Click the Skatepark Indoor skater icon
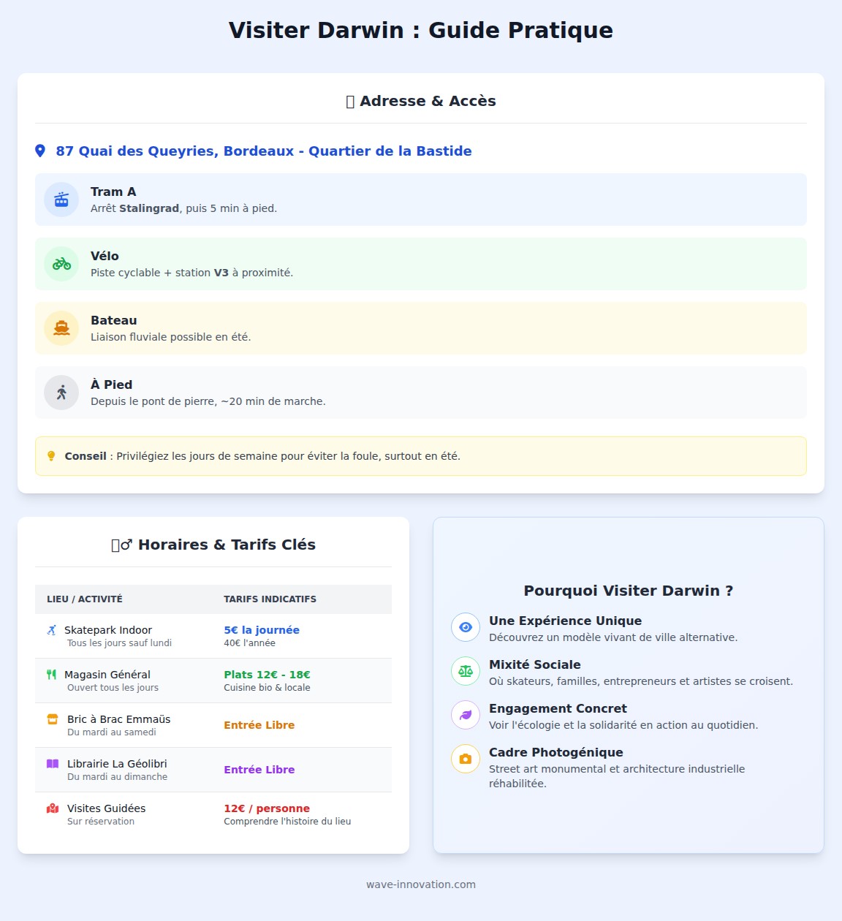The image size is (842, 921). (x=52, y=629)
